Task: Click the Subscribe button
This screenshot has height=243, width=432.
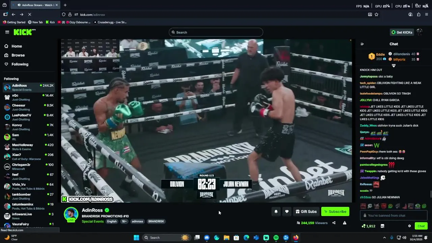Action: point(335,212)
